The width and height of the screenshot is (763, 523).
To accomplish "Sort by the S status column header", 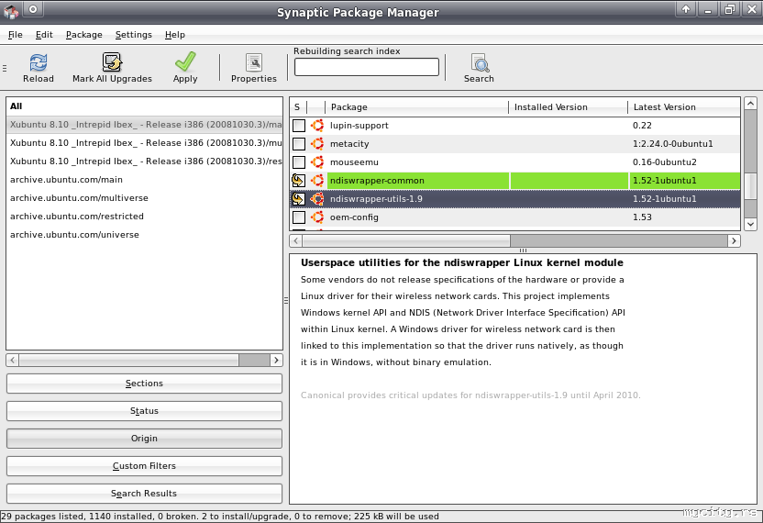I will (298, 107).
